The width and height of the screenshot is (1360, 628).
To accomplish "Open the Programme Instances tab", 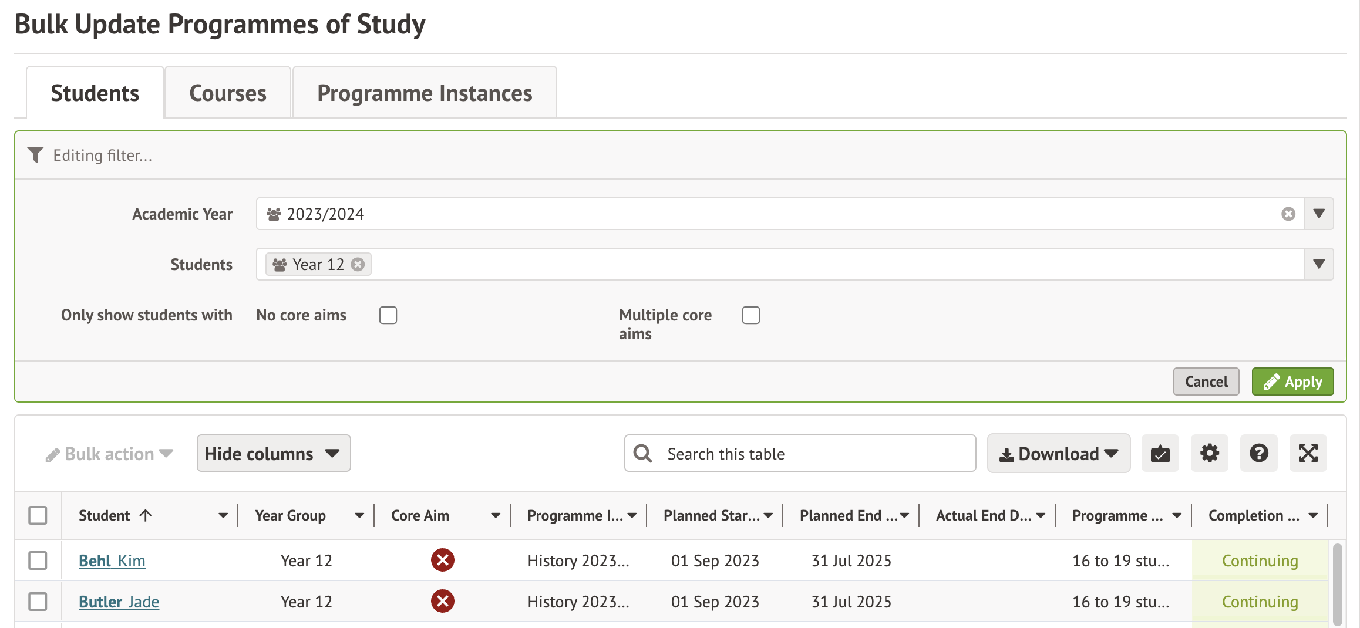I will pos(425,93).
